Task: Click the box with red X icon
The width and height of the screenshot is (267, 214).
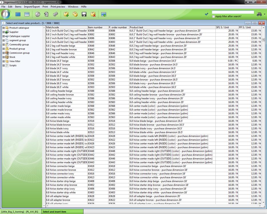Action: (93, 14)
